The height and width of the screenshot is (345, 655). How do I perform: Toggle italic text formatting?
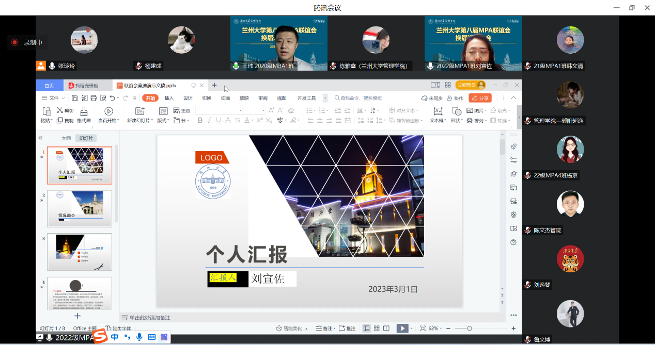coord(209,121)
